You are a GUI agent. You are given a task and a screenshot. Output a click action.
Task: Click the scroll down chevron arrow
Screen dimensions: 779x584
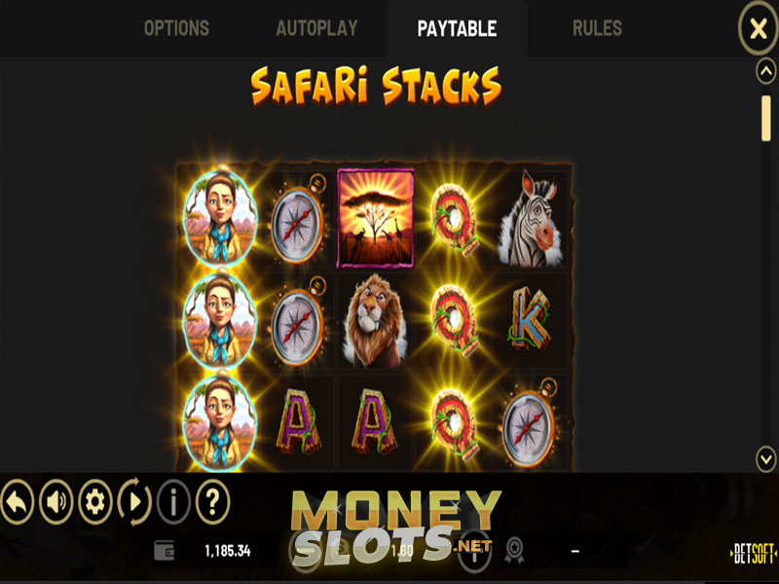click(x=766, y=458)
